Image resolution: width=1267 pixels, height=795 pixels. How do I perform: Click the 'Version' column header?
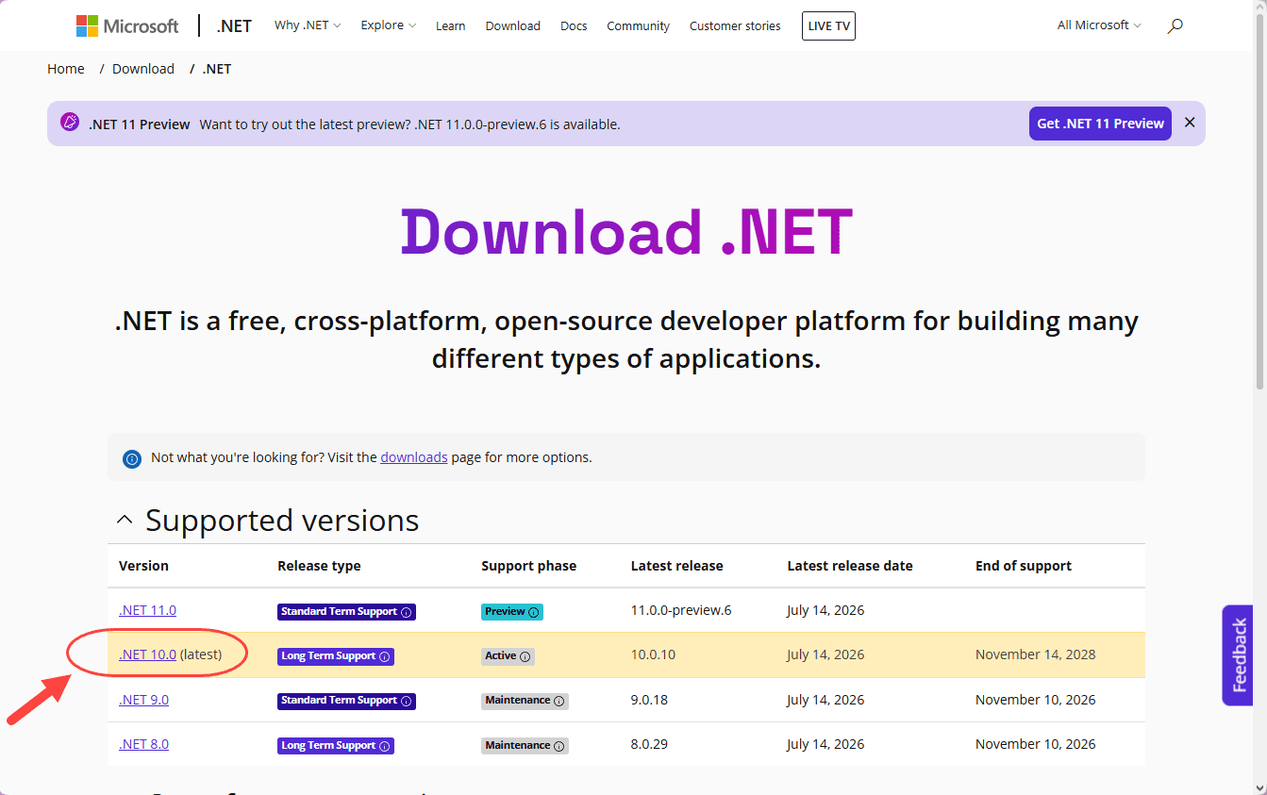coord(143,566)
